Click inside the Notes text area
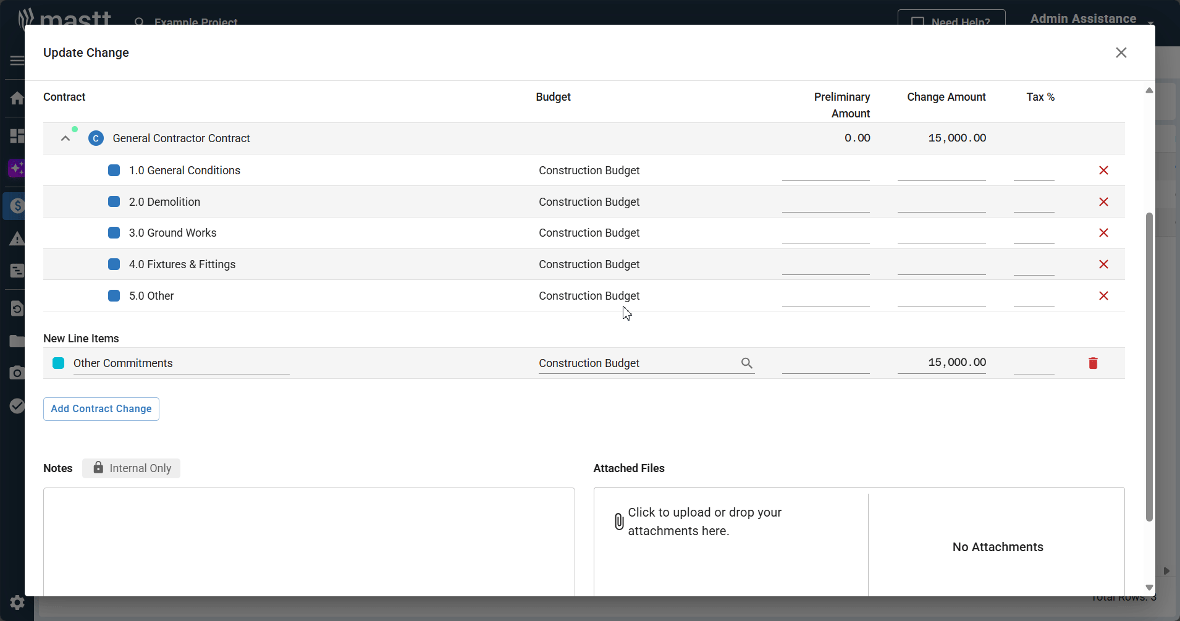This screenshot has width=1180, height=621. (309, 541)
